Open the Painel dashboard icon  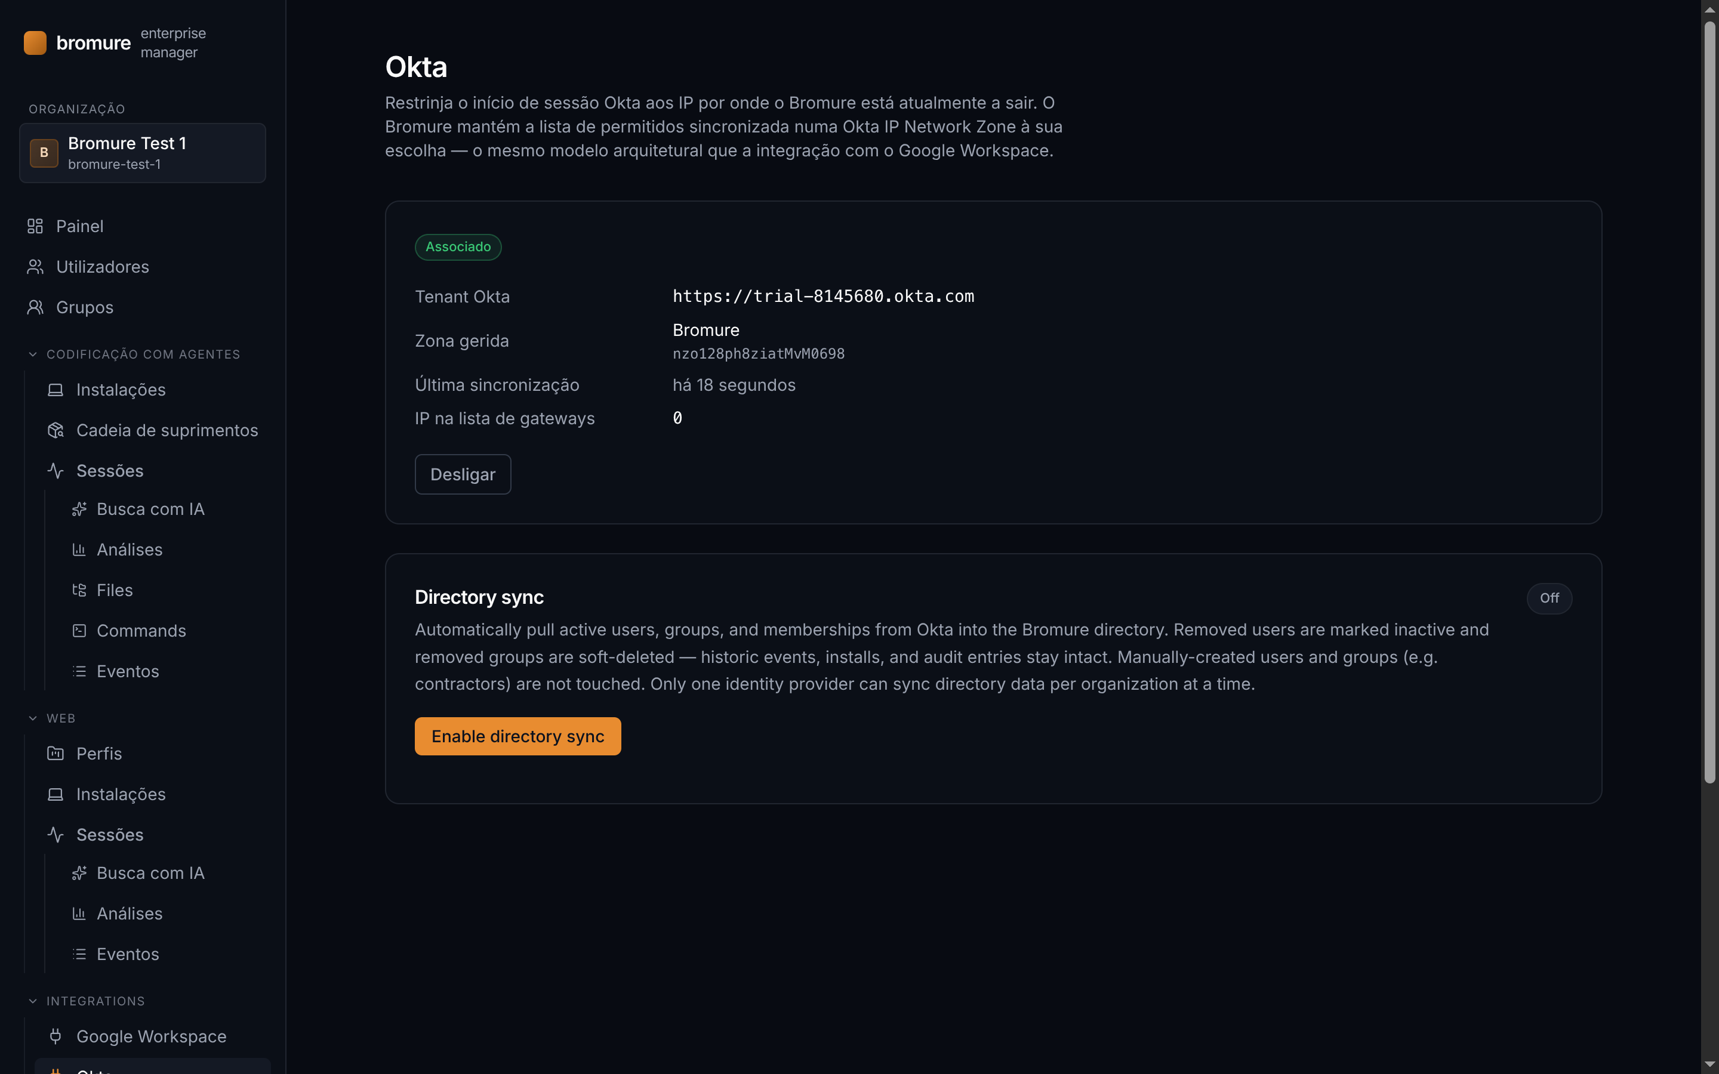tap(35, 226)
